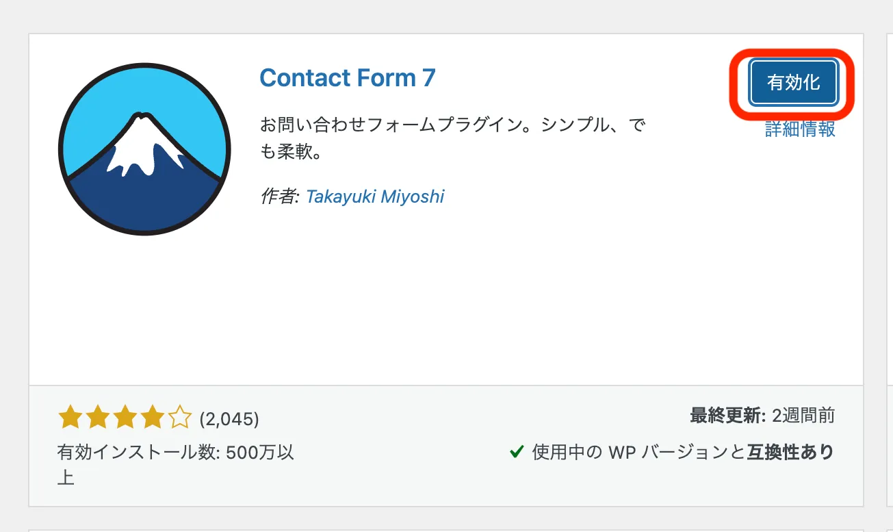This screenshot has height=532, width=893.
Task: Click the empty fifth rating star
Action: coord(179,417)
